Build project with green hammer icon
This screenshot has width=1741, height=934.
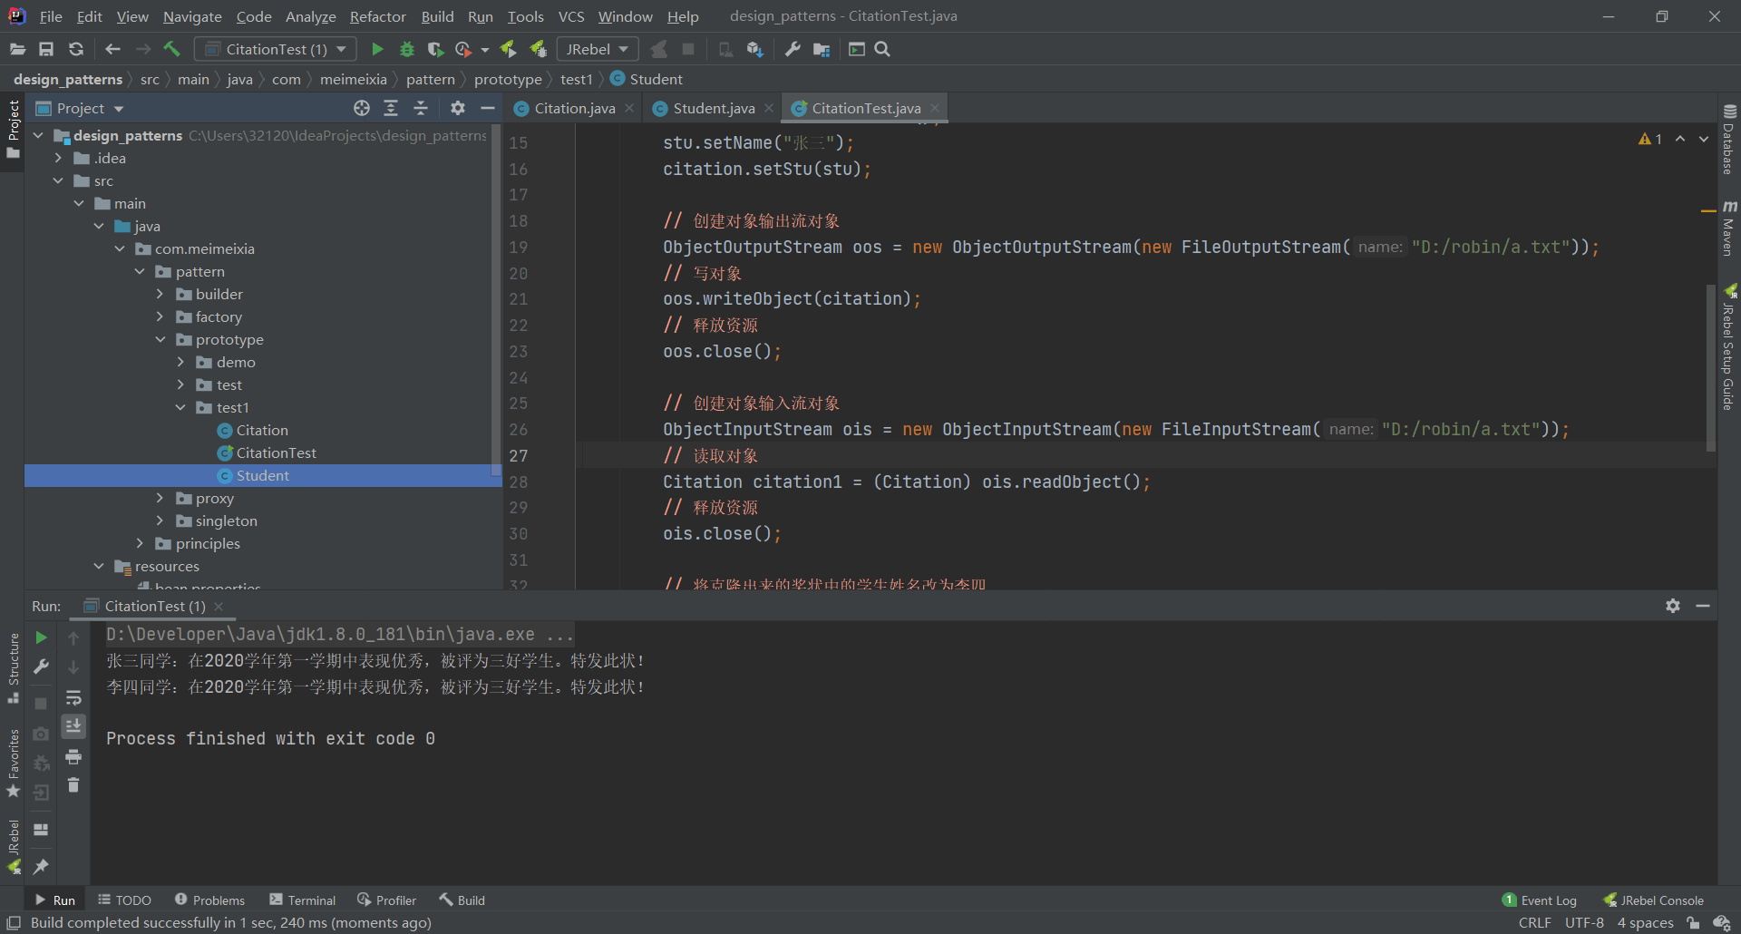click(171, 49)
